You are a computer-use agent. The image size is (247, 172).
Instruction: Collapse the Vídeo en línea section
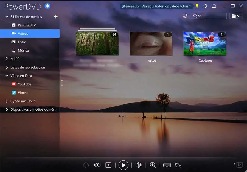coord(7,76)
